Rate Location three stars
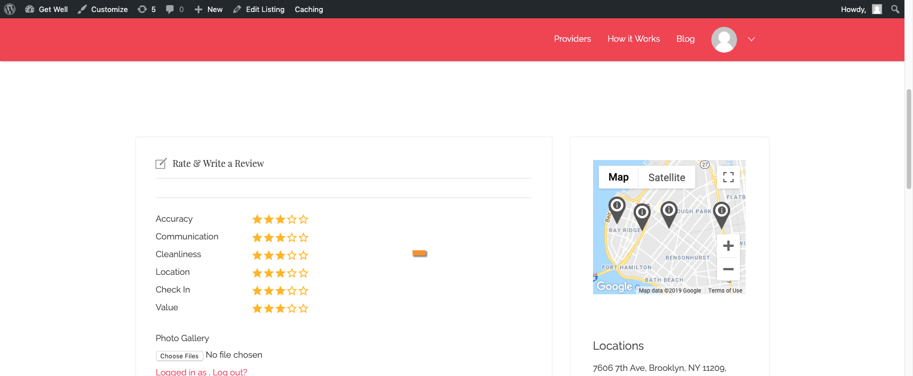 click(281, 273)
